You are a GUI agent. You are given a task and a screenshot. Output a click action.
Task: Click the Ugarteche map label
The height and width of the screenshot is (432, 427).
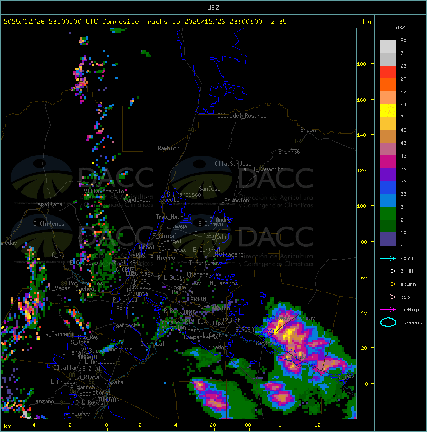[127, 325]
